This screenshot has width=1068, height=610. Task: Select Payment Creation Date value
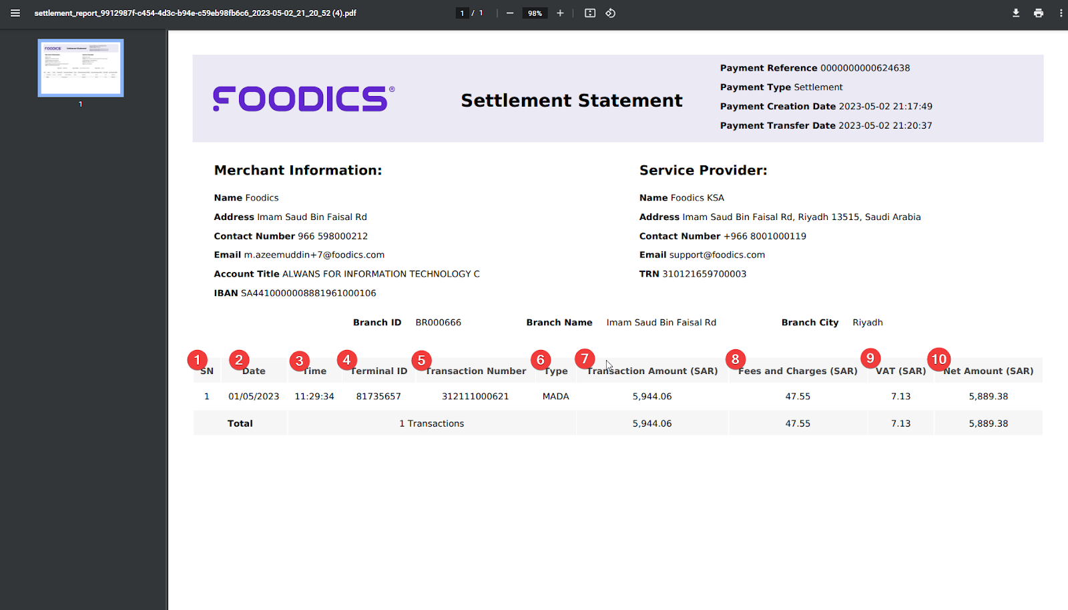click(886, 107)
